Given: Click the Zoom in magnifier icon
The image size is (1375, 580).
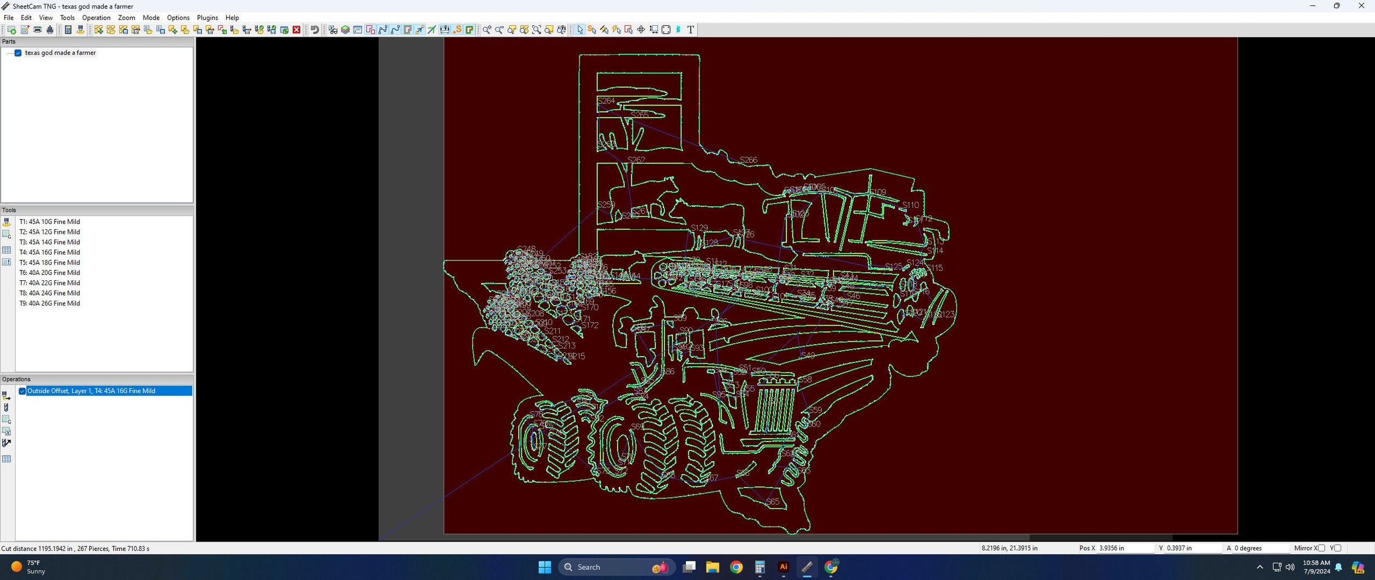Looking at the screenshot, I should tap(487, 30).
